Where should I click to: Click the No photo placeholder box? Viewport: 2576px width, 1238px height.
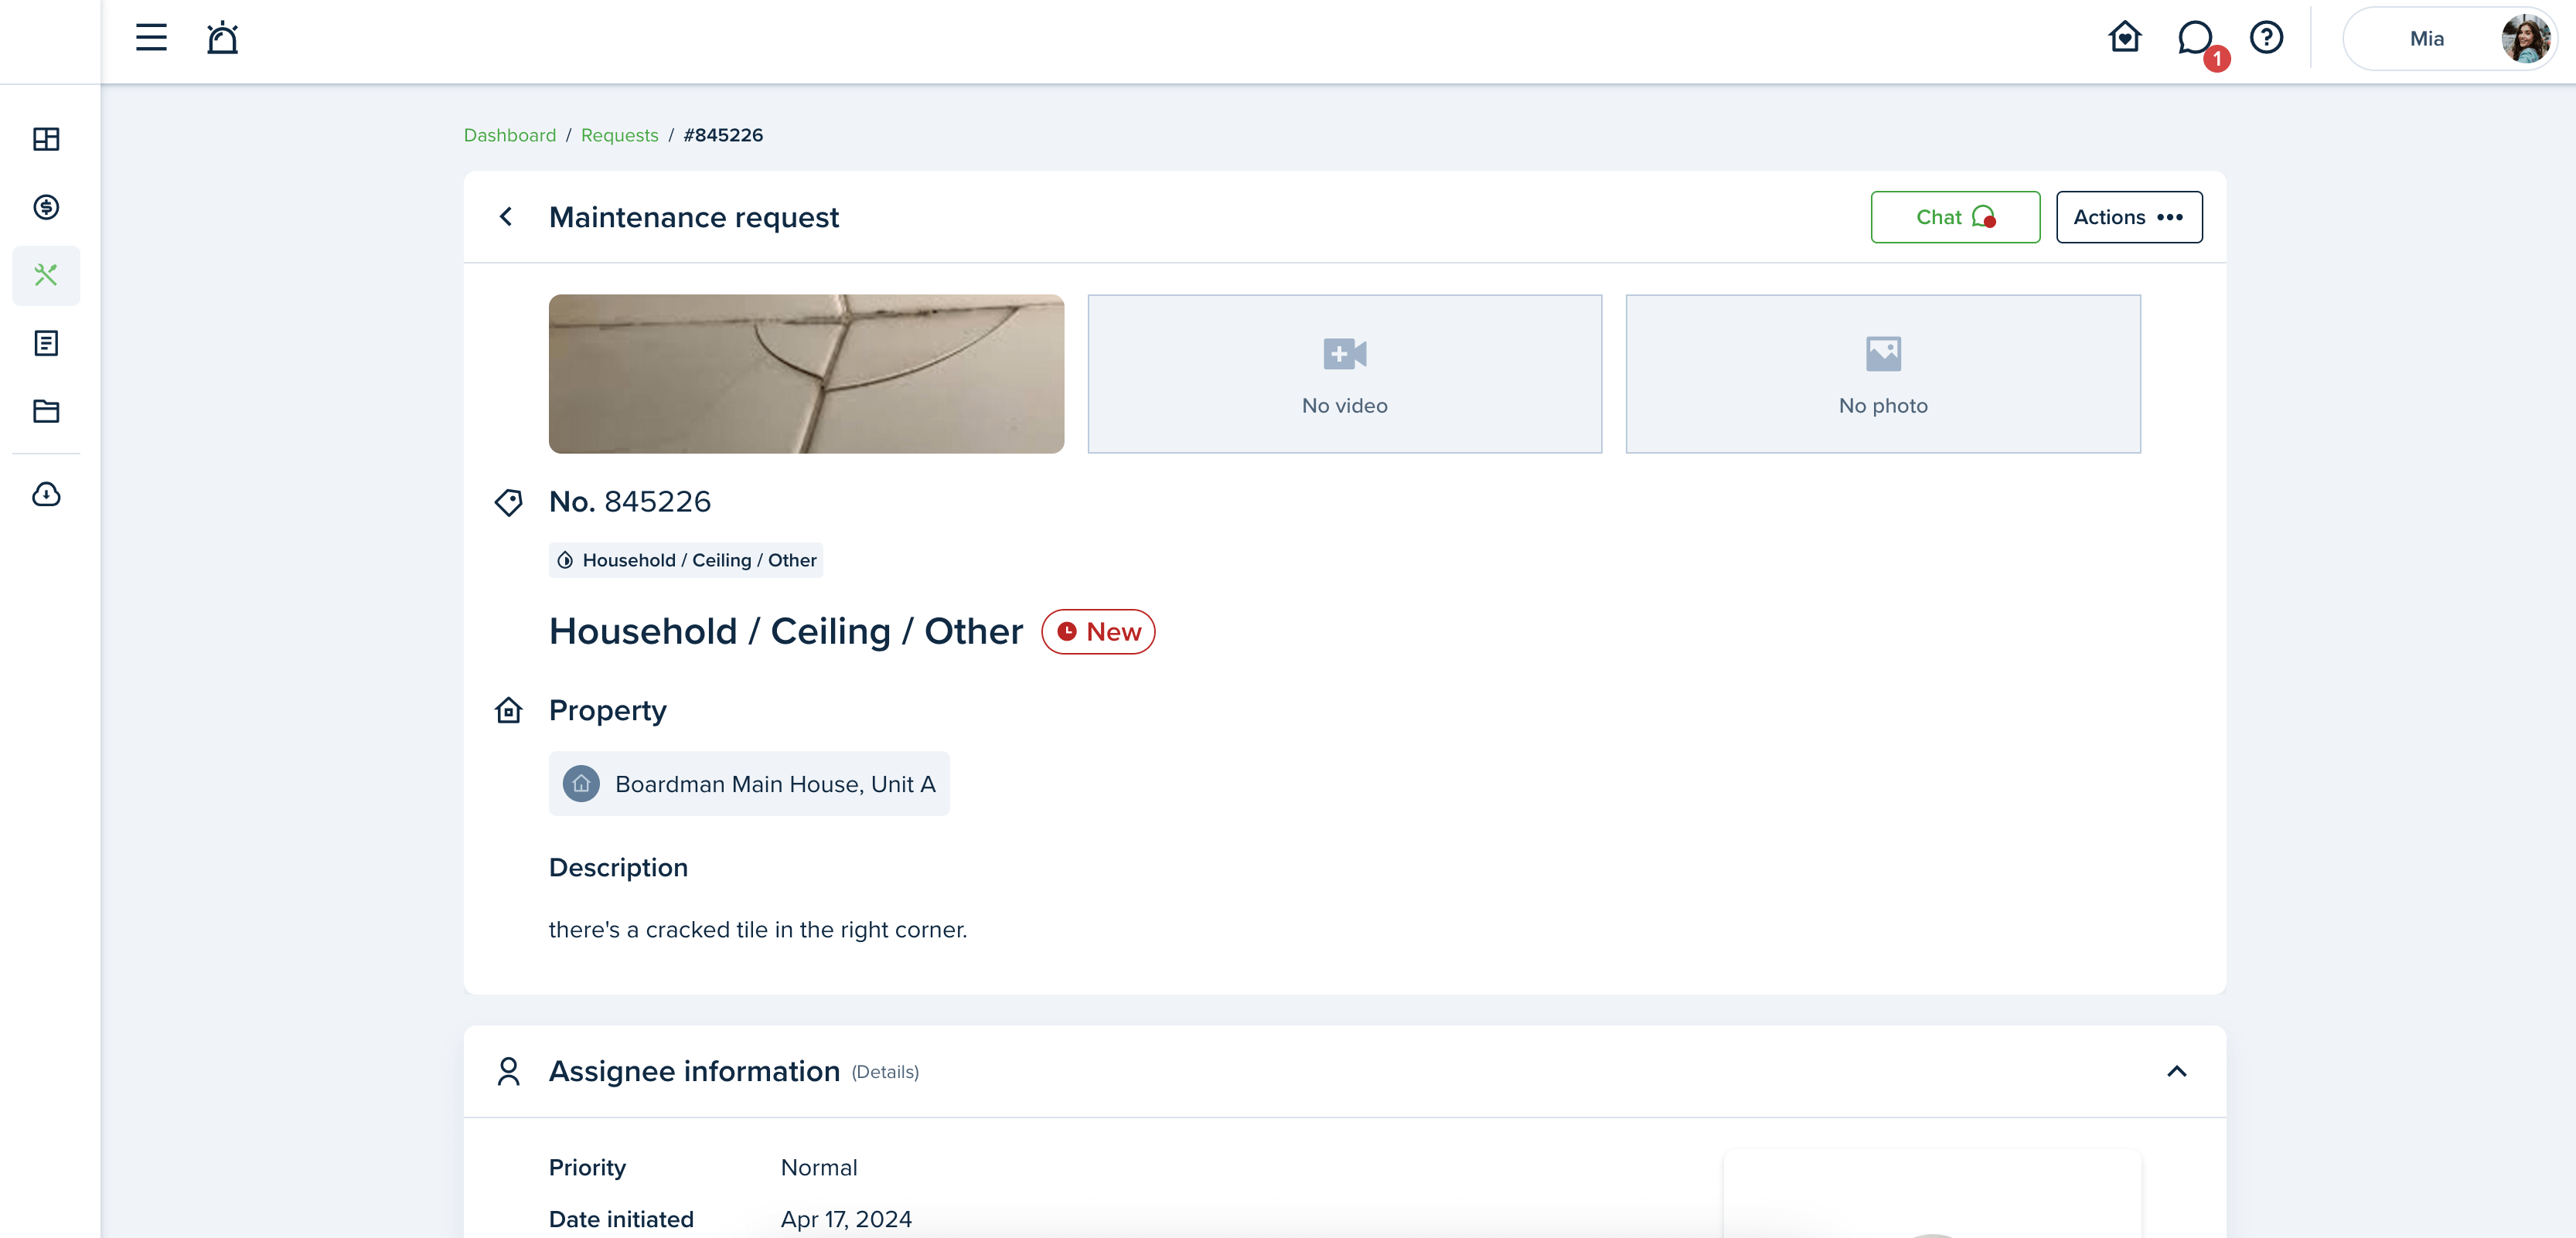click(1883, 374)
